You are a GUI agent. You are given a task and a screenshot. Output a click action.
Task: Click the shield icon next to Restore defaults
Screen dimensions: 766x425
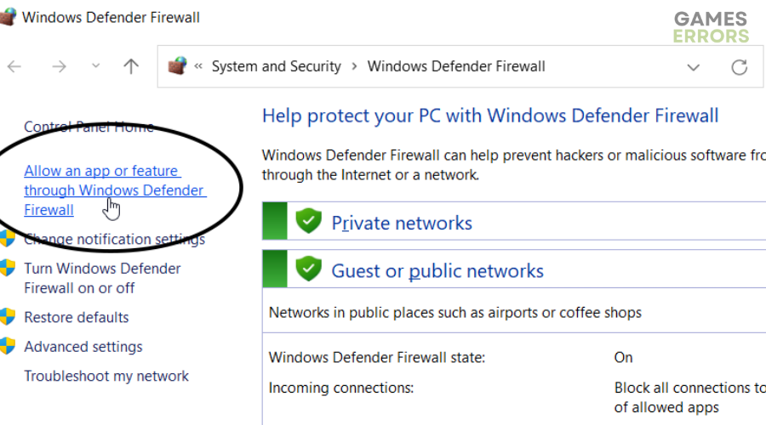[x=8, y=317]
